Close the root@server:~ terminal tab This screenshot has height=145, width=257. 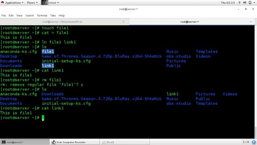[251, 22]
